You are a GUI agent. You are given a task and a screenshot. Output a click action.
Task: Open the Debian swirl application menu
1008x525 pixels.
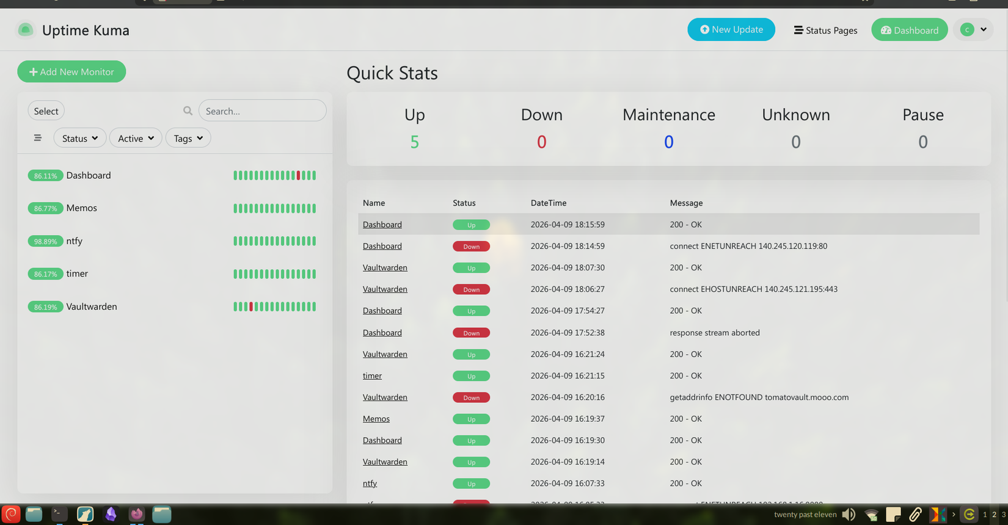coord(11,514)
